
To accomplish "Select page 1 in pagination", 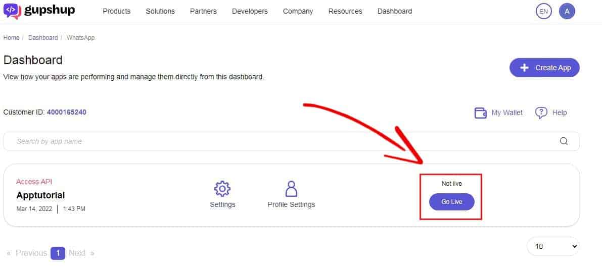I will tap(58, 253).
